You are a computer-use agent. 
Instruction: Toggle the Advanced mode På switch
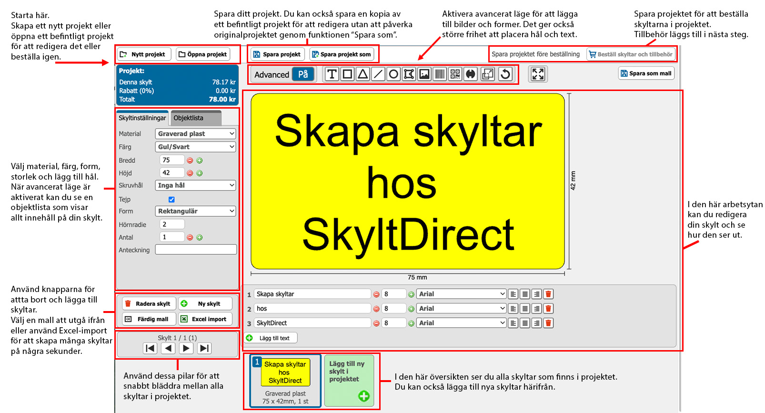[303, 74]
